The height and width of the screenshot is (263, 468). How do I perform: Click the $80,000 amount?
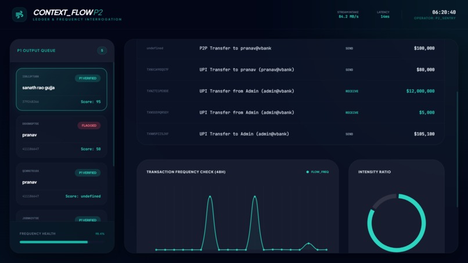point(425,70)
